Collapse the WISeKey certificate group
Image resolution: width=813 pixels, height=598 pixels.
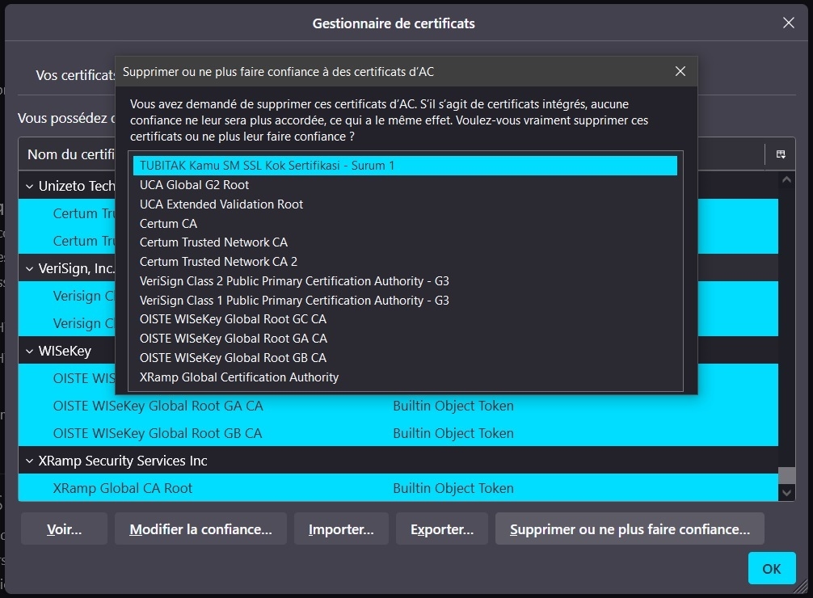30,352
